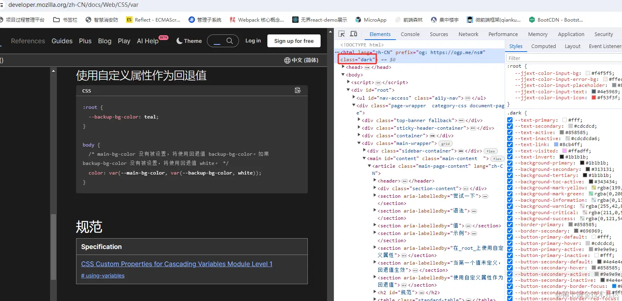Image resolution: width=622 pixels, height=301 pixels.
Task: Expand the script element node
Action: 348,82
